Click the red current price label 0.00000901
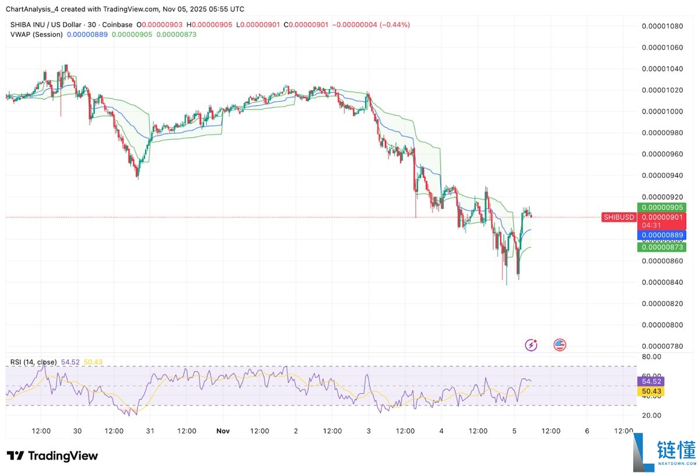Screen dimensions: 699x473 pyautogui.click(x=662, y=217)
